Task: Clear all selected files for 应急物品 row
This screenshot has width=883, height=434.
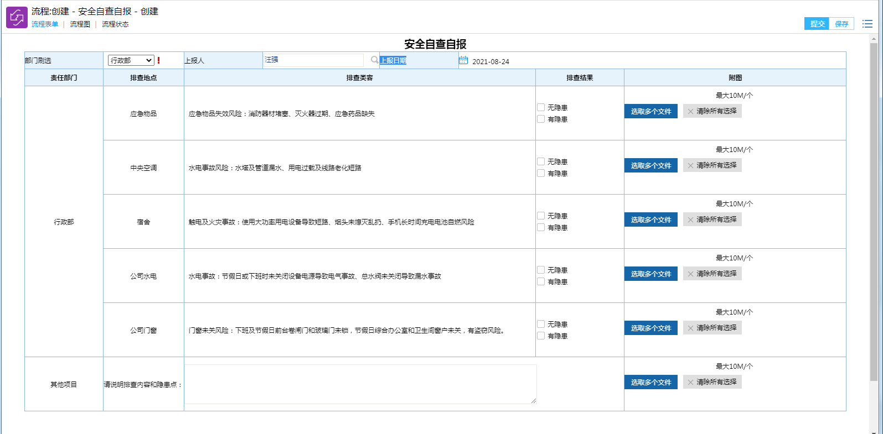Action: click(712, 111)
